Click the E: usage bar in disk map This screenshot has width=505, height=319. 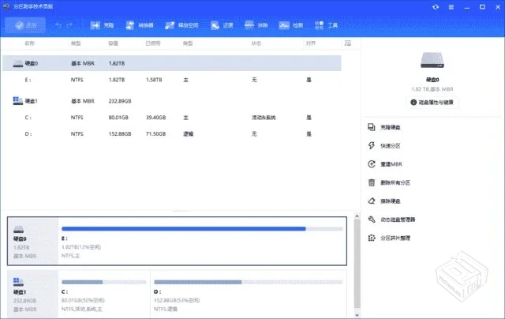(x=202, y=229)
